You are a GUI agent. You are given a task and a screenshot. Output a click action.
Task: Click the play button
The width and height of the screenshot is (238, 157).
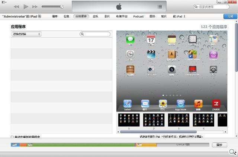[x=26, y=7]
